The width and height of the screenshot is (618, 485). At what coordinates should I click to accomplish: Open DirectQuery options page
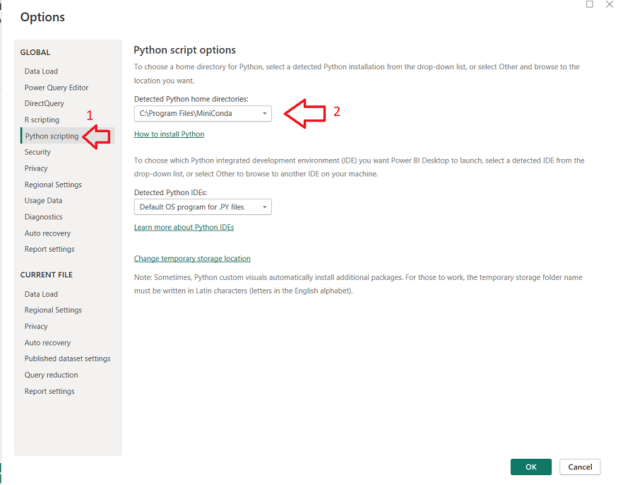click(44, 103)
